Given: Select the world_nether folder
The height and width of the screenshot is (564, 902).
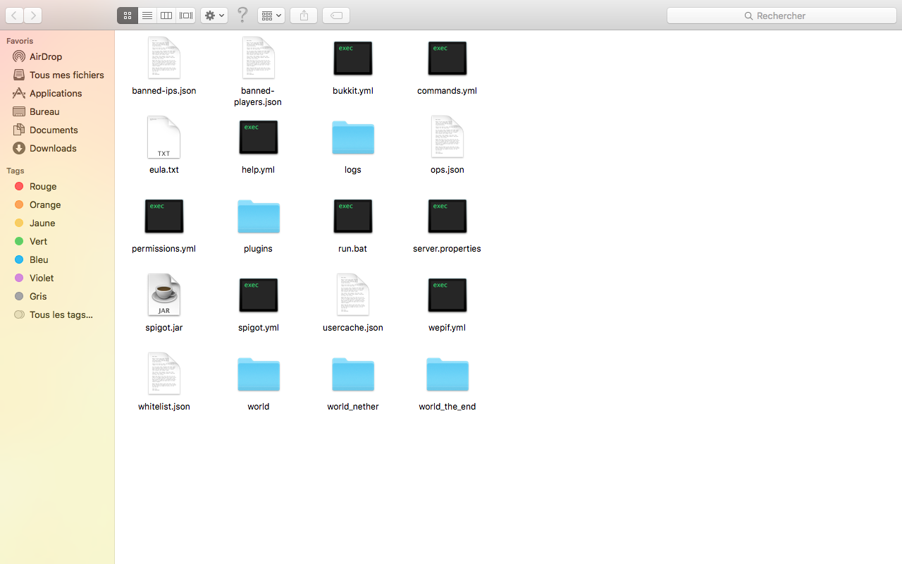Looking at the screenshot, I should (353, 374).
